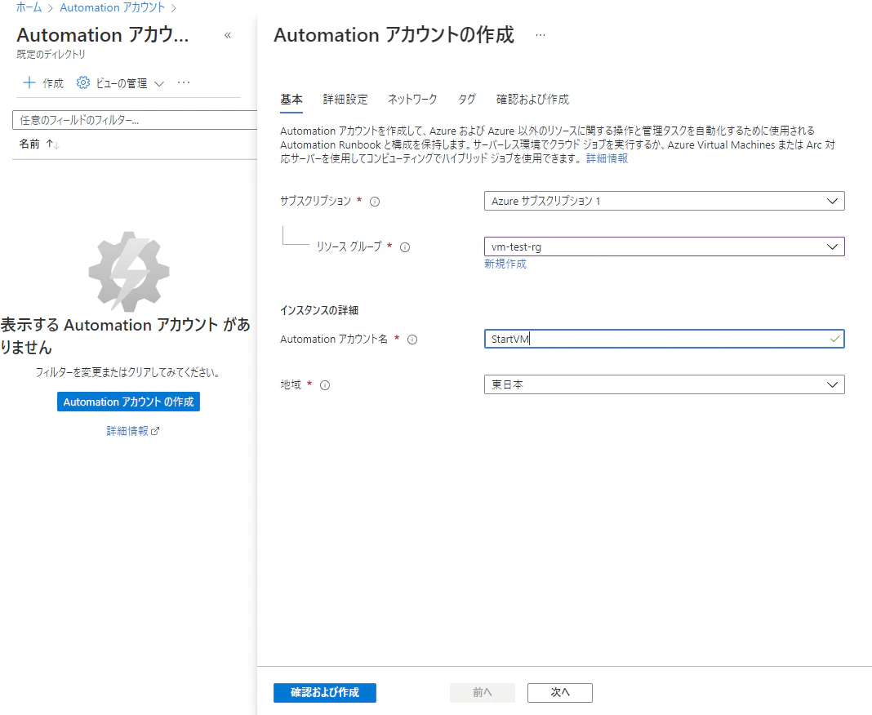Show info tooltip for 地域
This screenshot has height=715, width=872.
[325, 385]
